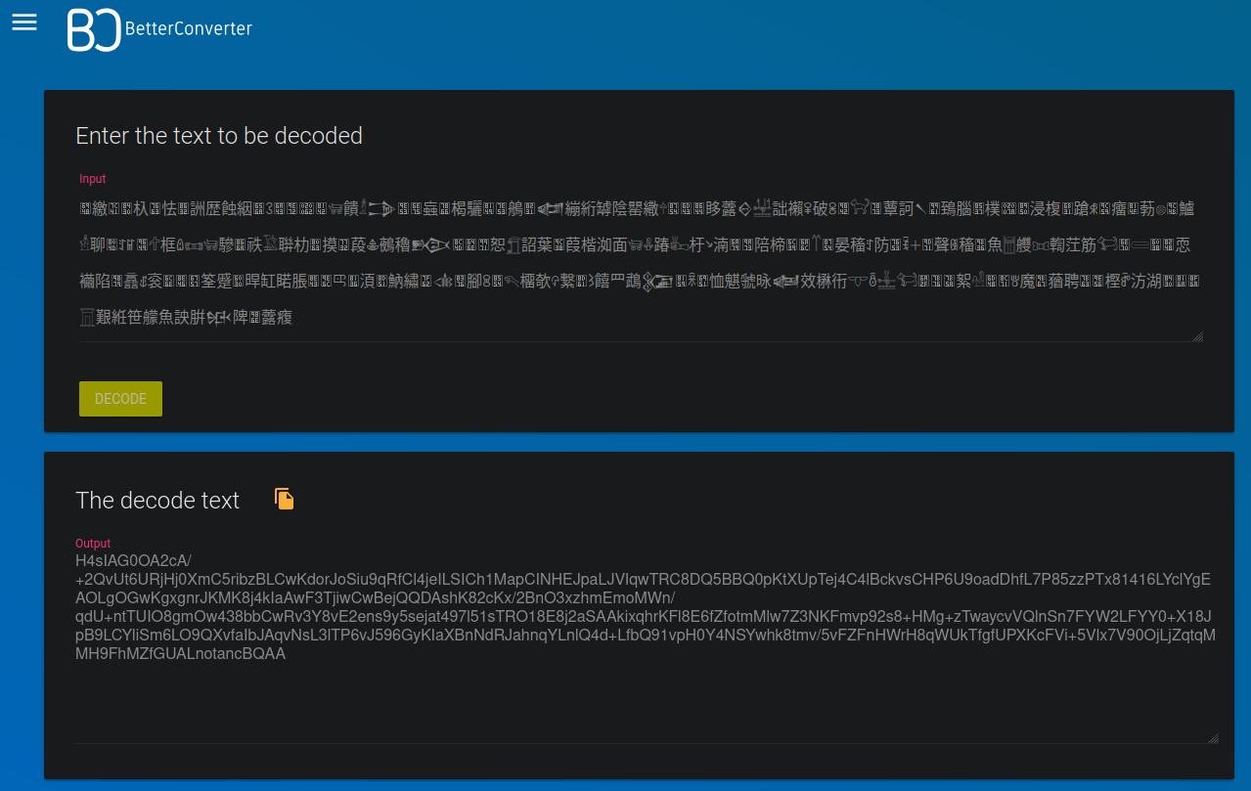
Task: Click the pink Input field label
Action: pos(93,179)
